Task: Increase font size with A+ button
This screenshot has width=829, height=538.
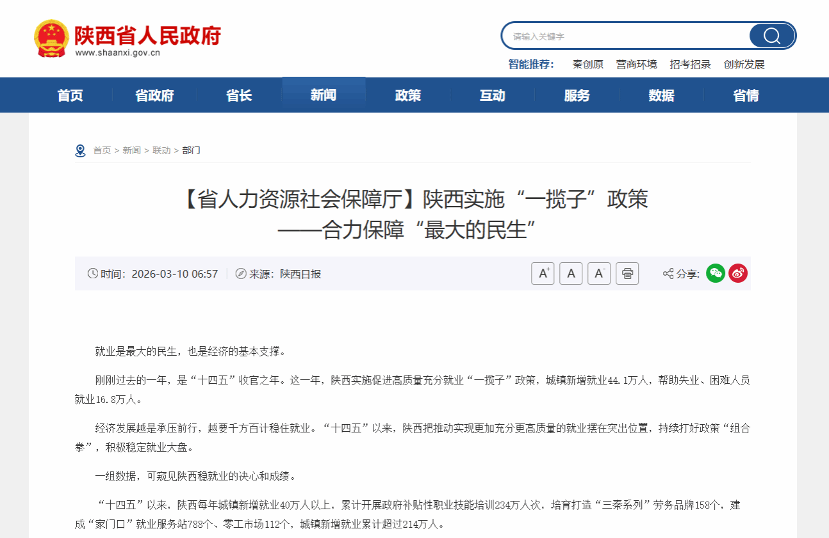Action: pyautogui.click(x=543, y=274)
